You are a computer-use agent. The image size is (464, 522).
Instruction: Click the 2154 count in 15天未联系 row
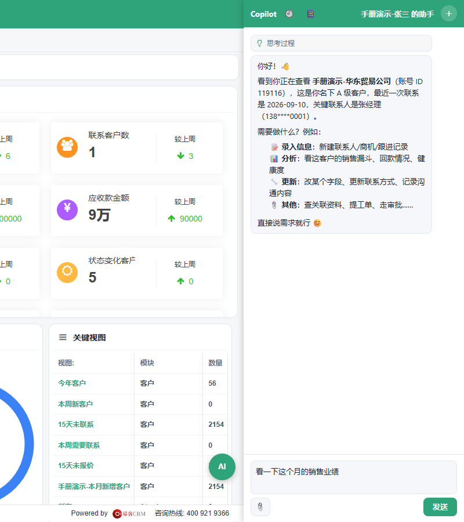216,425
